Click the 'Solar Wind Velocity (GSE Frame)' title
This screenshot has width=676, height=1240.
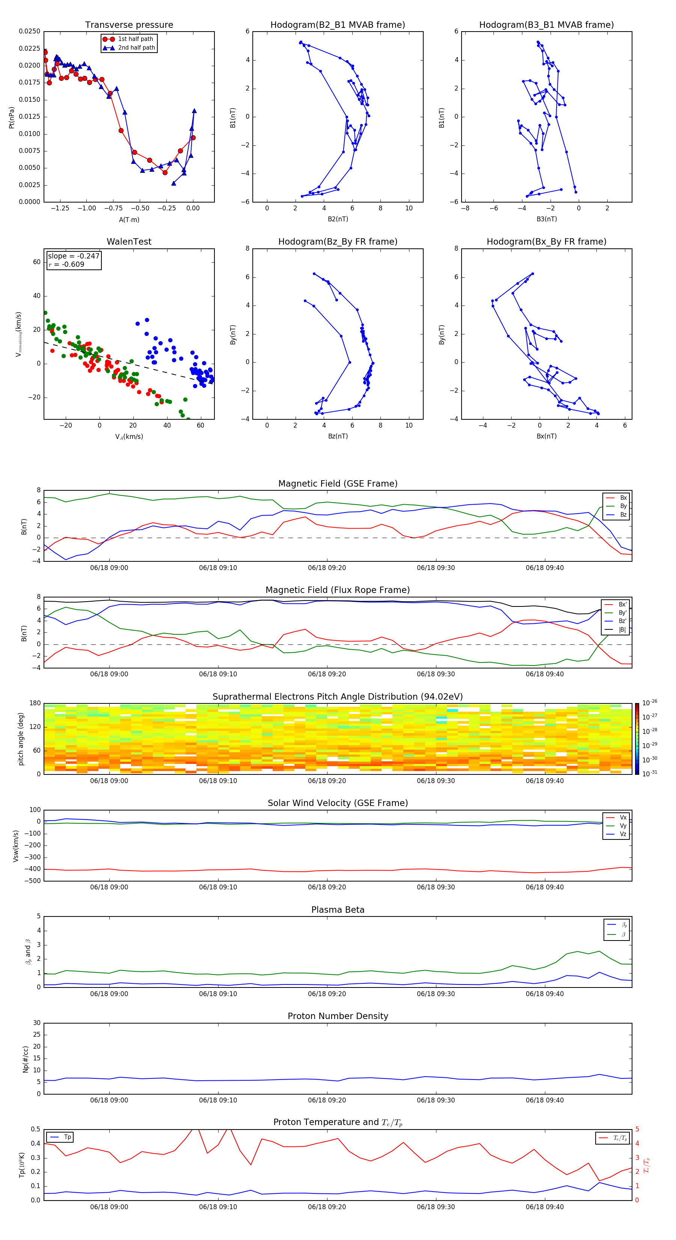(338, 803)
